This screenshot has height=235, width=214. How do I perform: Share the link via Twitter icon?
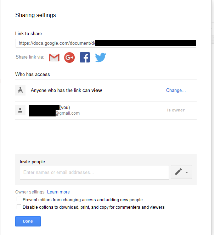click(101, 57)
